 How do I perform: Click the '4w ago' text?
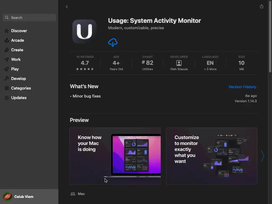(x=251, y=96)
